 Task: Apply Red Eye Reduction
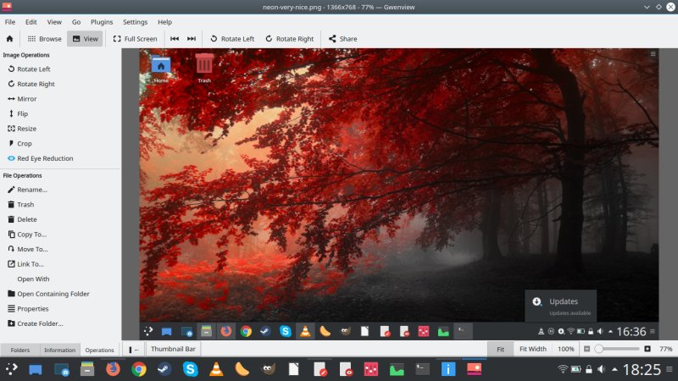[45, 158]
